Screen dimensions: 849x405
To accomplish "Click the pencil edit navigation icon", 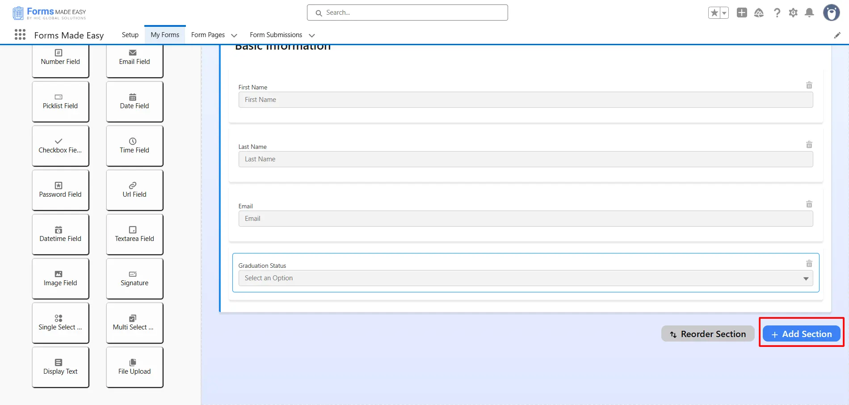I will [837, 35].
